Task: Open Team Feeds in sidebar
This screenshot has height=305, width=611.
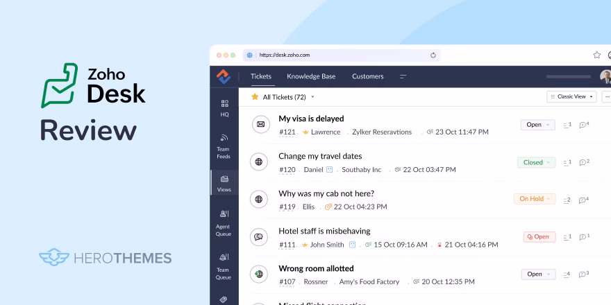Action: [224, 147]
